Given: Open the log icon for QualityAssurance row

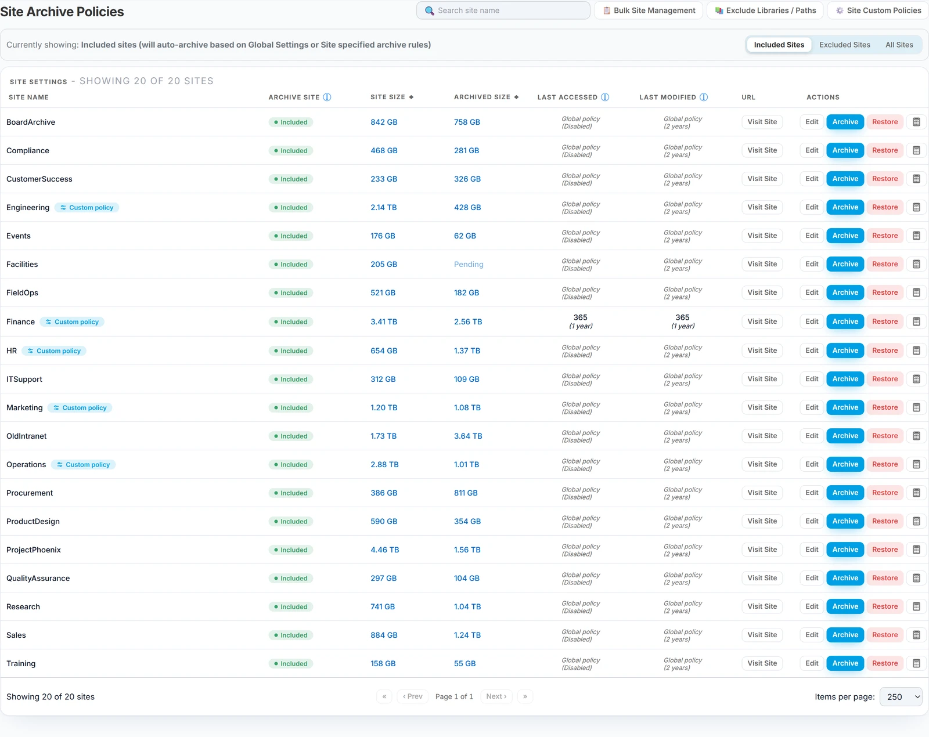Looking at the screenshot, I should click(916, 578).
